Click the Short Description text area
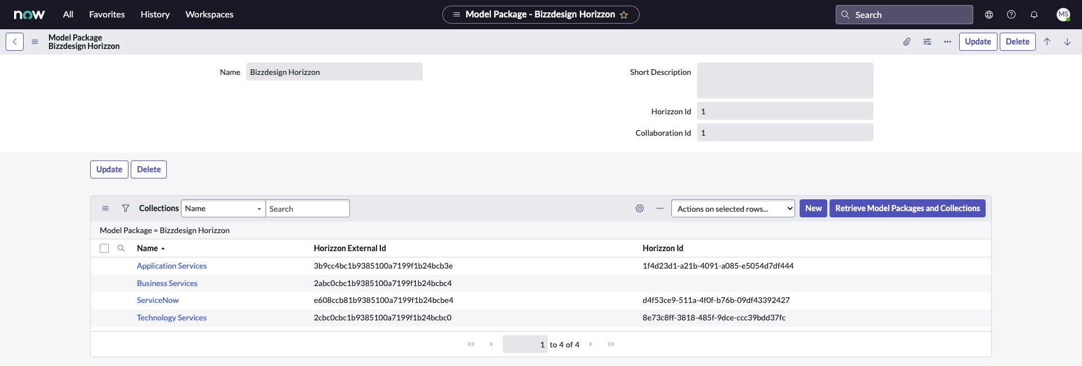Image resolution: width=1082 pixels, height=366 pixels. (x=785, y=81)
